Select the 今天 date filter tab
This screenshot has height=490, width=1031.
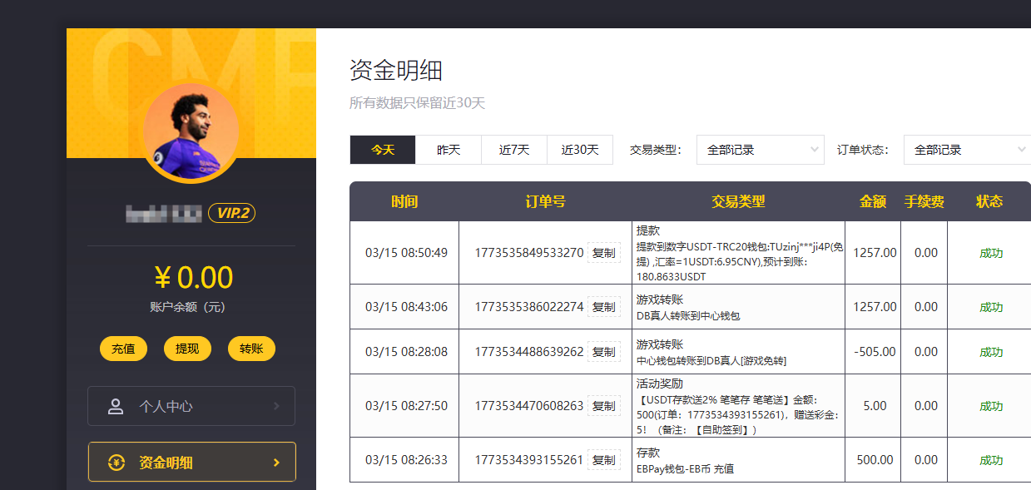pos(383,150)
